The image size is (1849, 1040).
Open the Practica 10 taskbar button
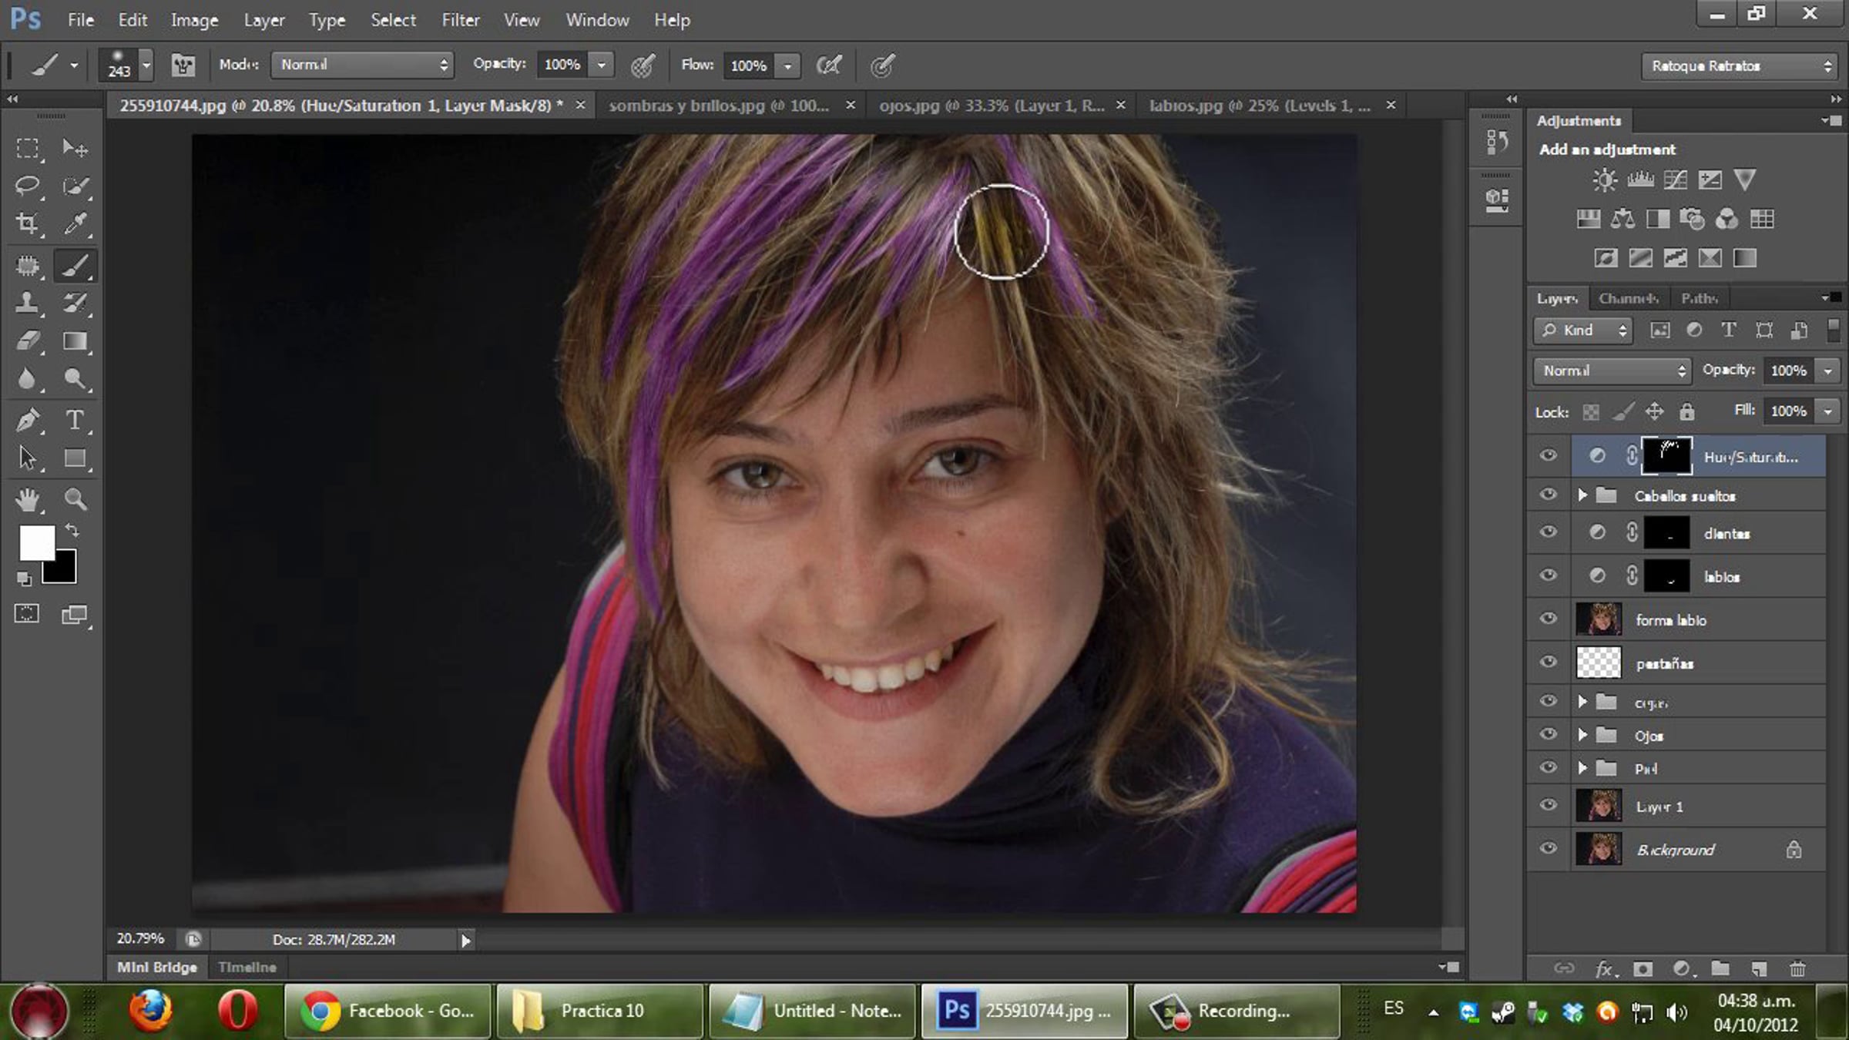[x=600, y=1010]
